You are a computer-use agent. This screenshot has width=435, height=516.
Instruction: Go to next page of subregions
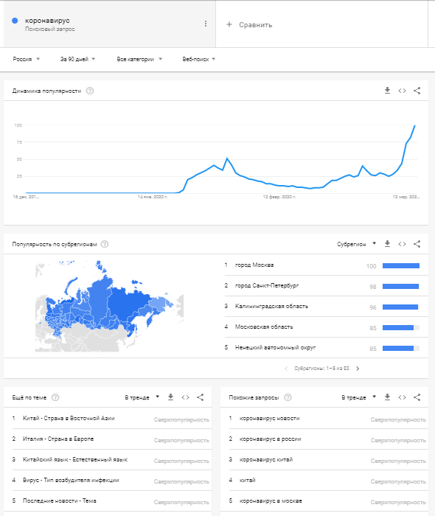[358, 369]
